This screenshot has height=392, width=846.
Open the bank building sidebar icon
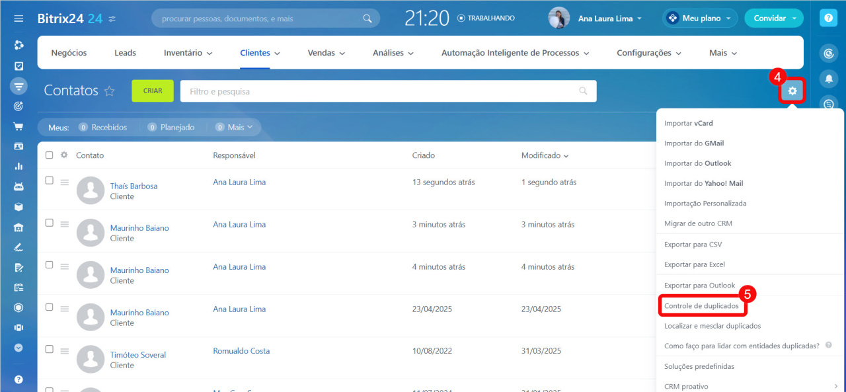[19, 227]
